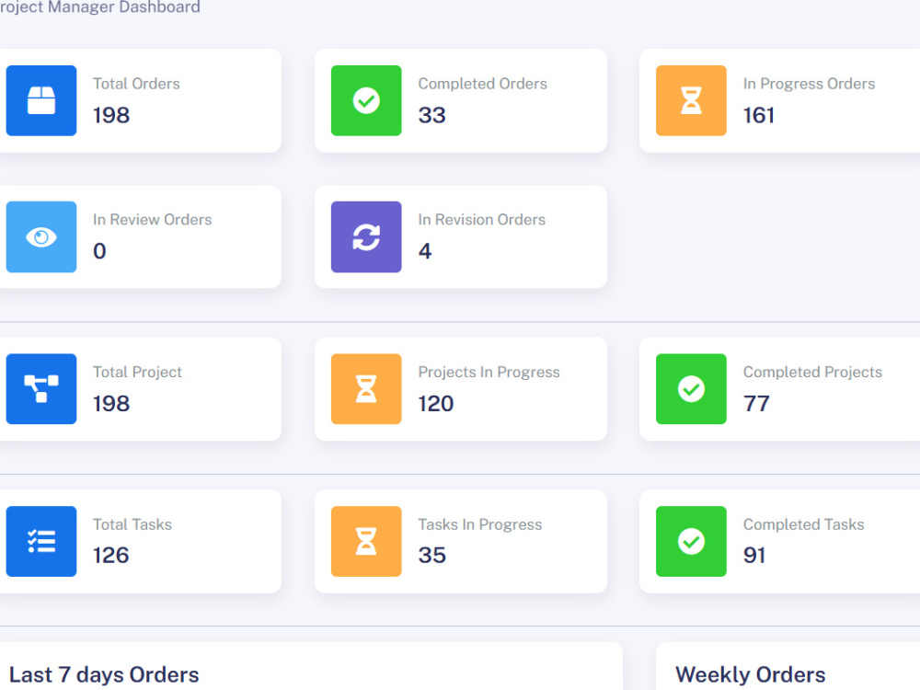Click the Tasks In Progress hourglass icon

coord(366,542)
